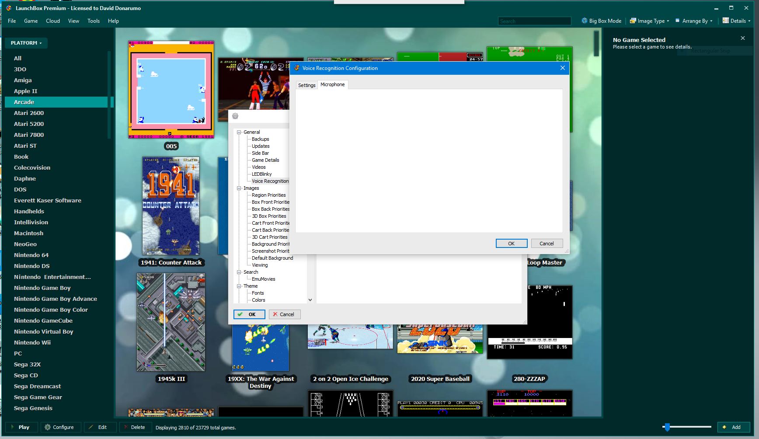Click the LaunchBox app logo icon

click(9, 8)
